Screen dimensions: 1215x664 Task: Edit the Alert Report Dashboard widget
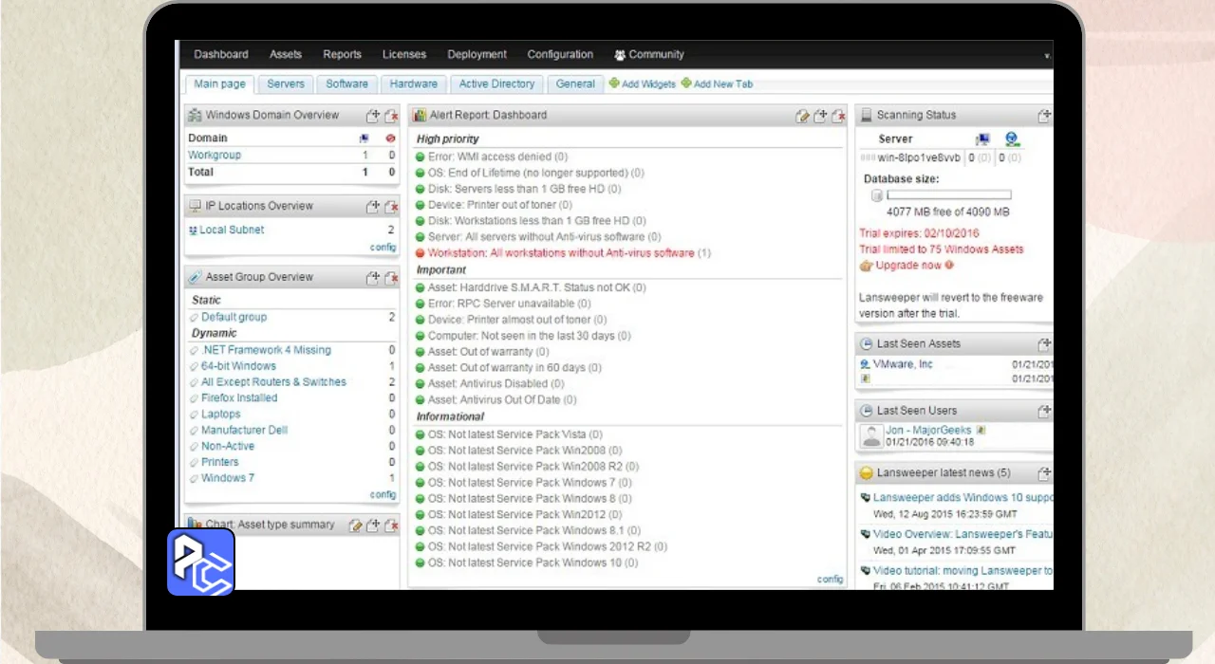click(x=803, y=116)
